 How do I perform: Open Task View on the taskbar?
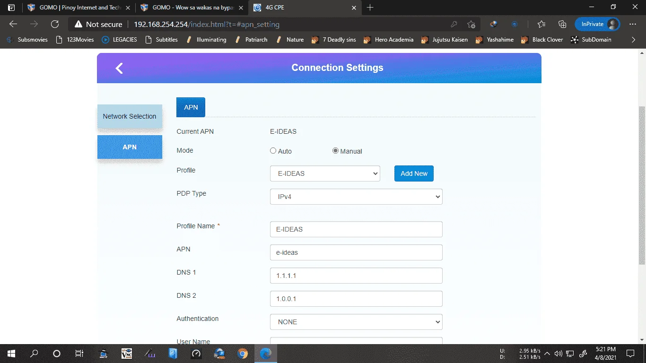pos(79,354)
